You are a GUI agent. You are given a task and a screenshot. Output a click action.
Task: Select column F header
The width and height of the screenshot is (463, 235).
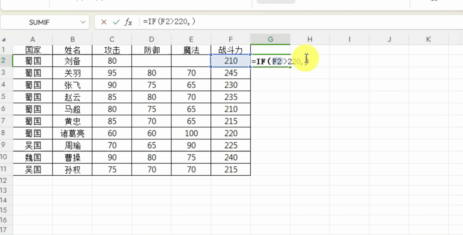(230, 39)
